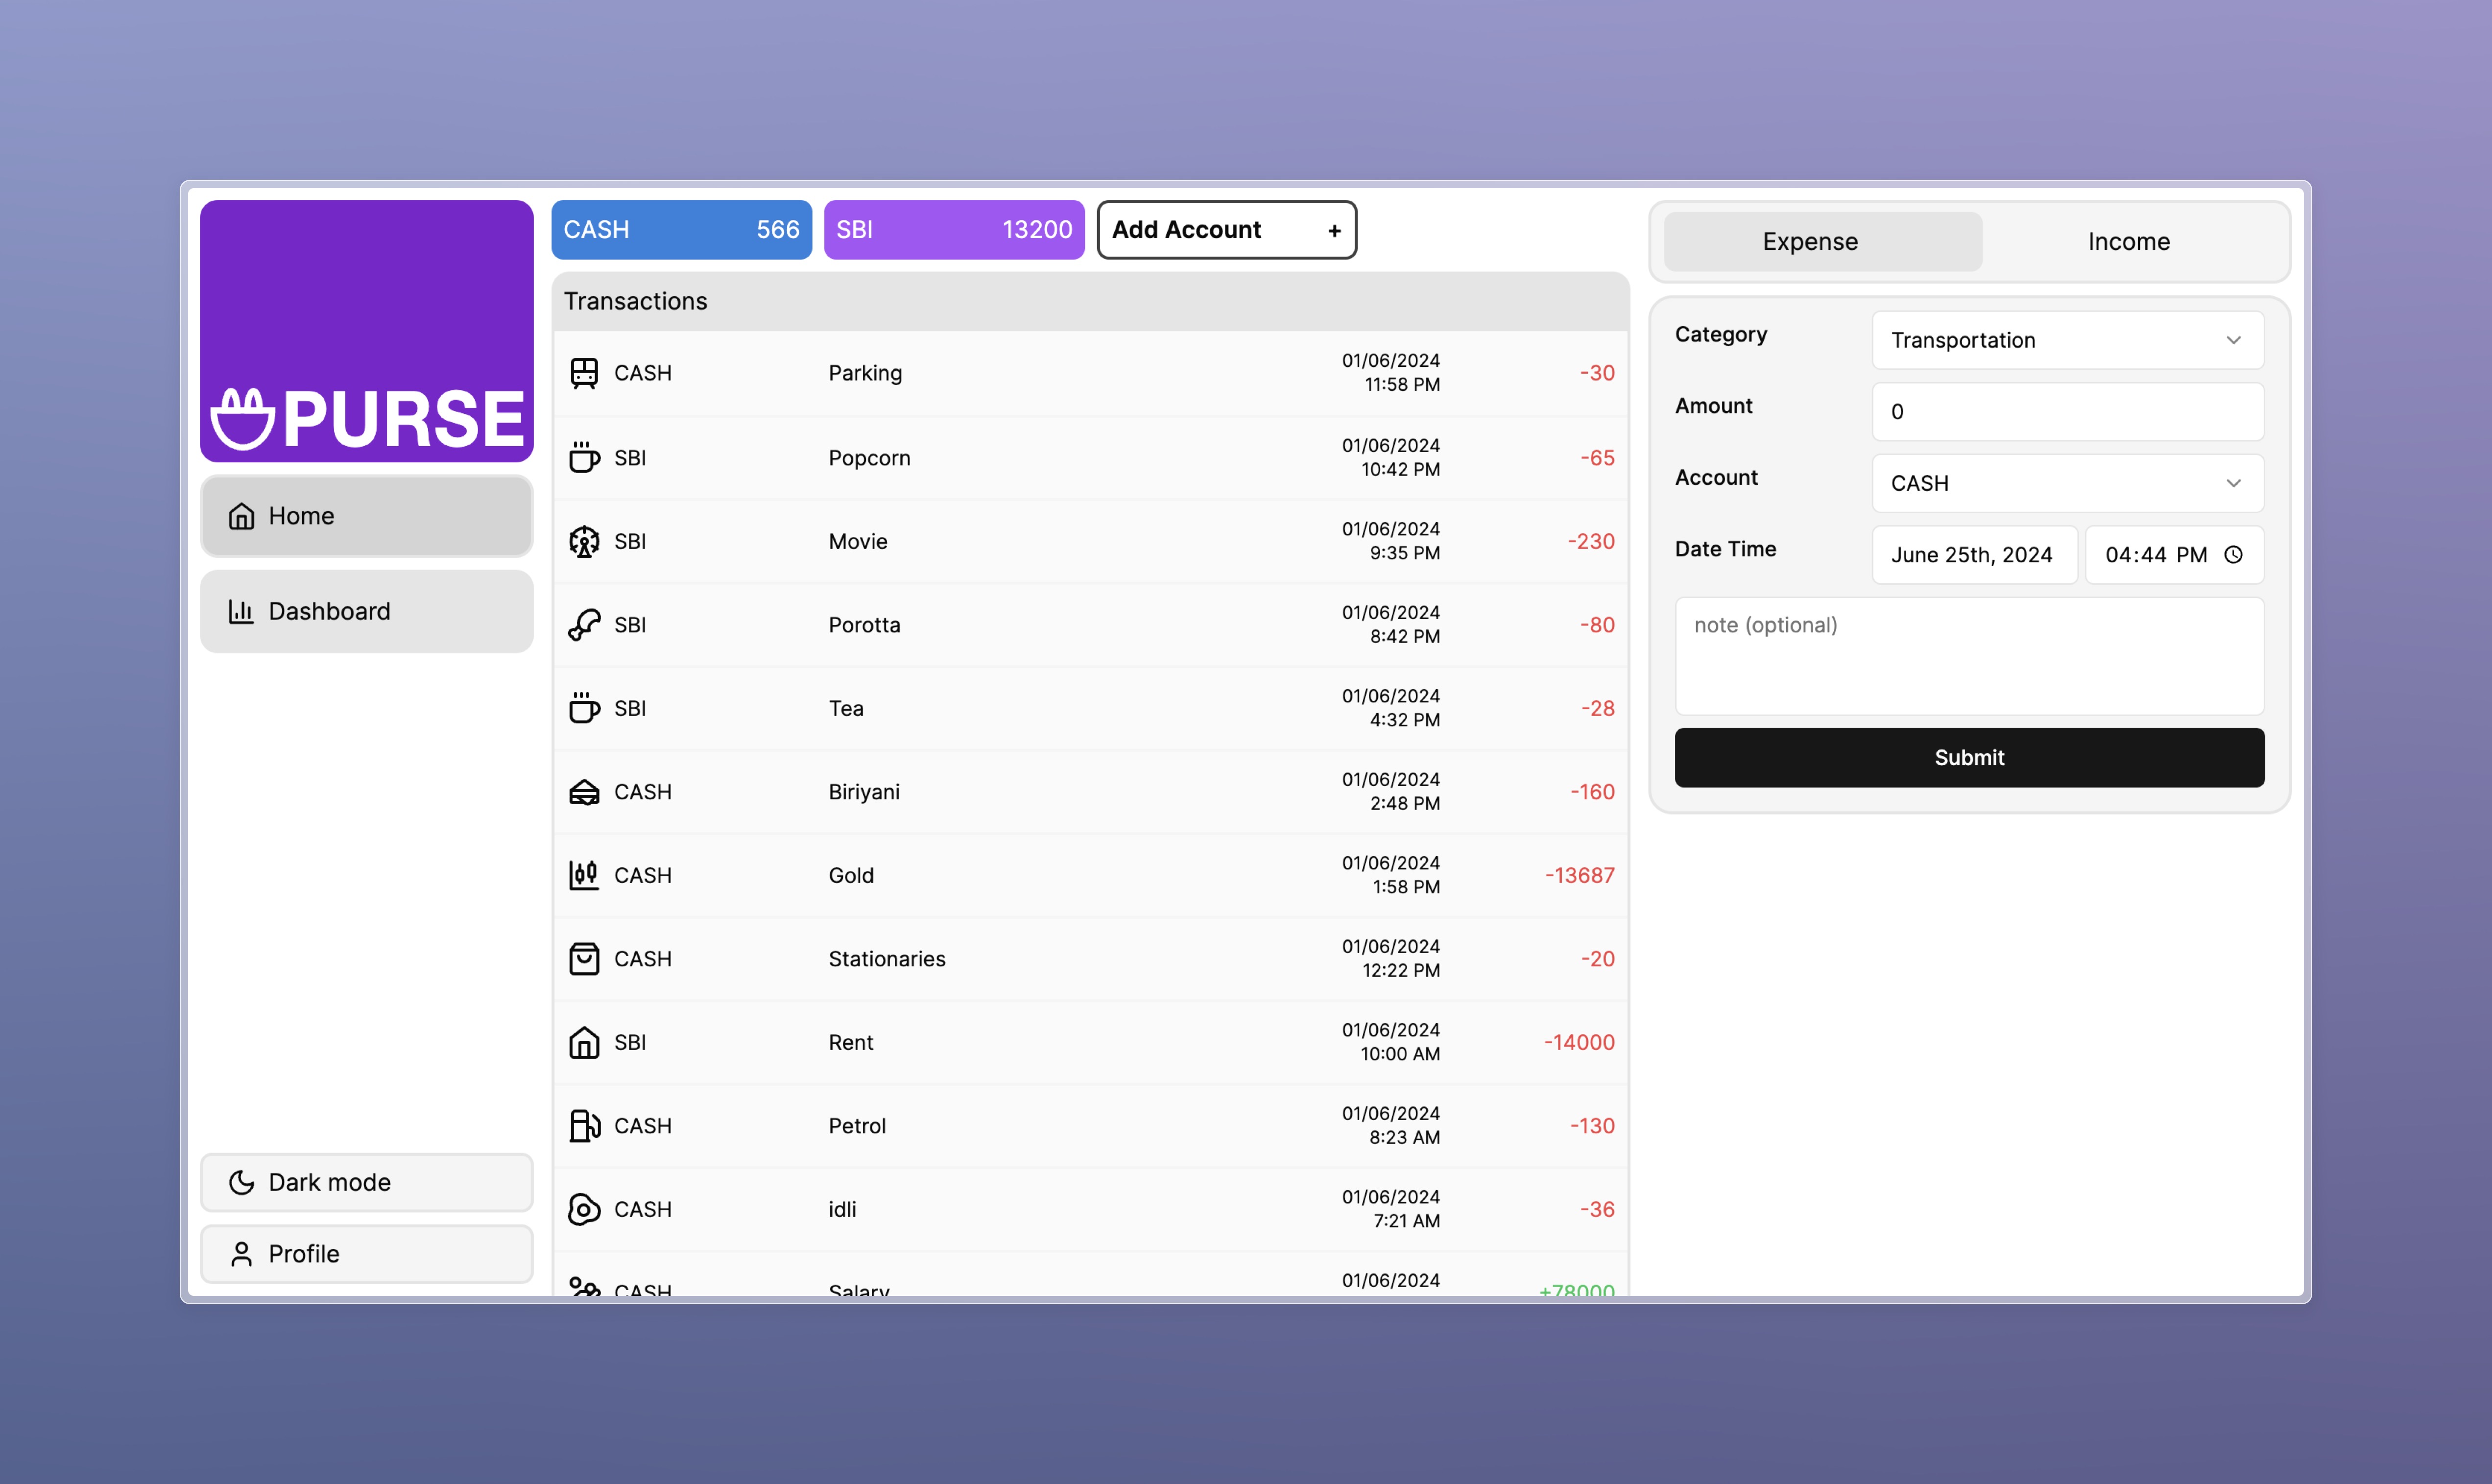Click the stationaries shopping bag icon
2492x1484 pixels.
[585, 957]
